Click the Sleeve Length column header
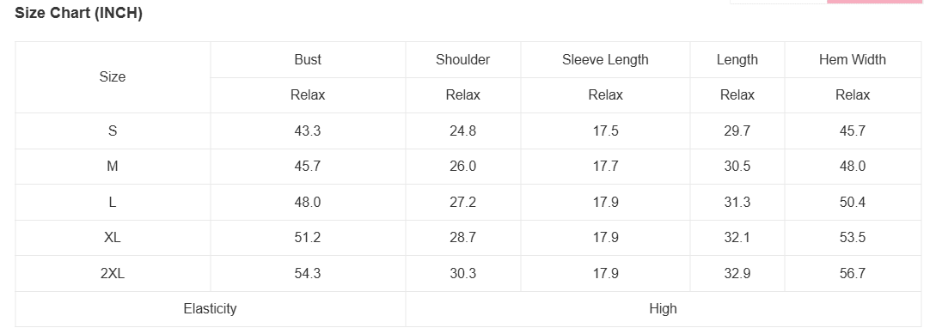The width and height of the screenshot is (936, 328). click(605, 59)
